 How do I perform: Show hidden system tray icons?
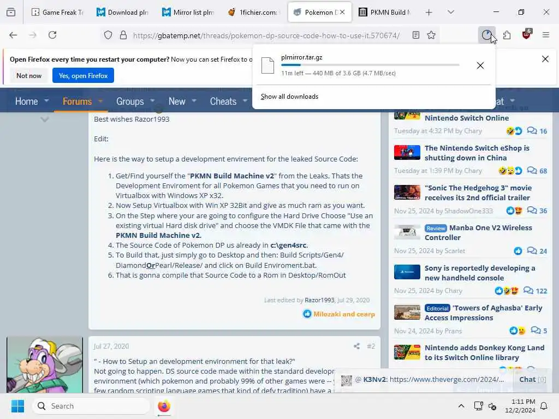461,406
